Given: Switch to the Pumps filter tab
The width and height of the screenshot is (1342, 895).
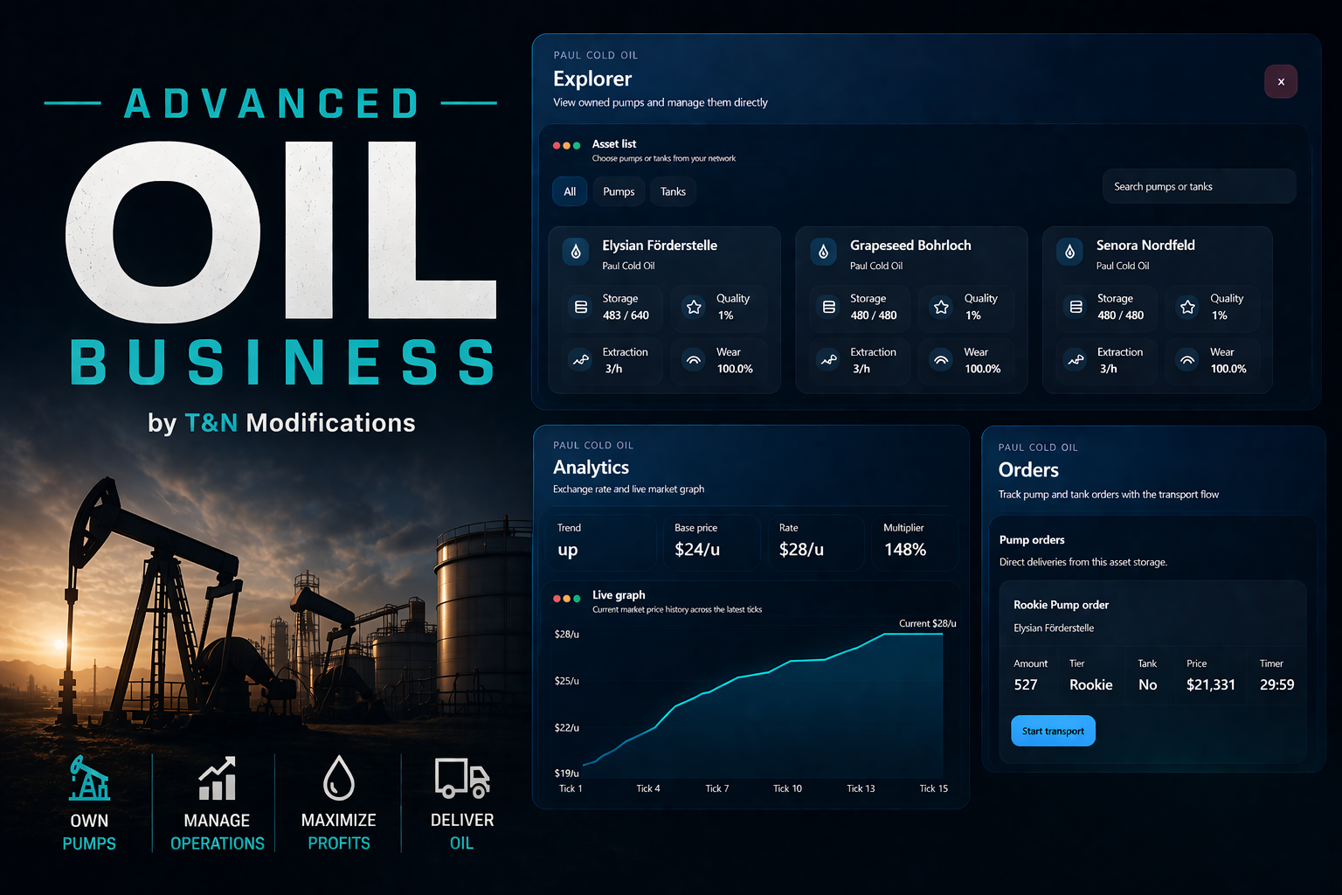Looking at the screenshot, I should click(x=619, y=191).
